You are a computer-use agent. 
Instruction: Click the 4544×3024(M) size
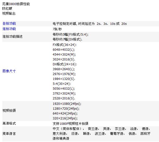click(x=64, y=54)
